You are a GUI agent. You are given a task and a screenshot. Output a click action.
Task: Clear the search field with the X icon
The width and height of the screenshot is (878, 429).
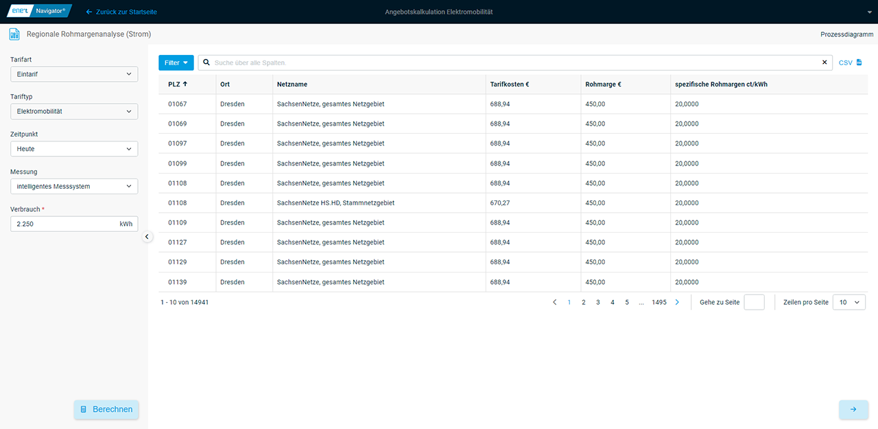pos(824,62)
